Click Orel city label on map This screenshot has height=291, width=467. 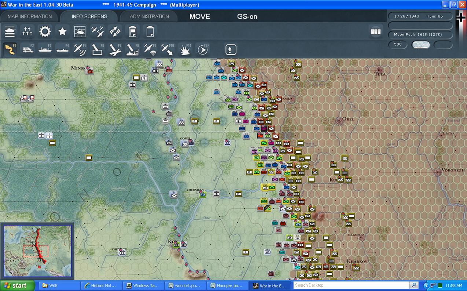(348, 119)
